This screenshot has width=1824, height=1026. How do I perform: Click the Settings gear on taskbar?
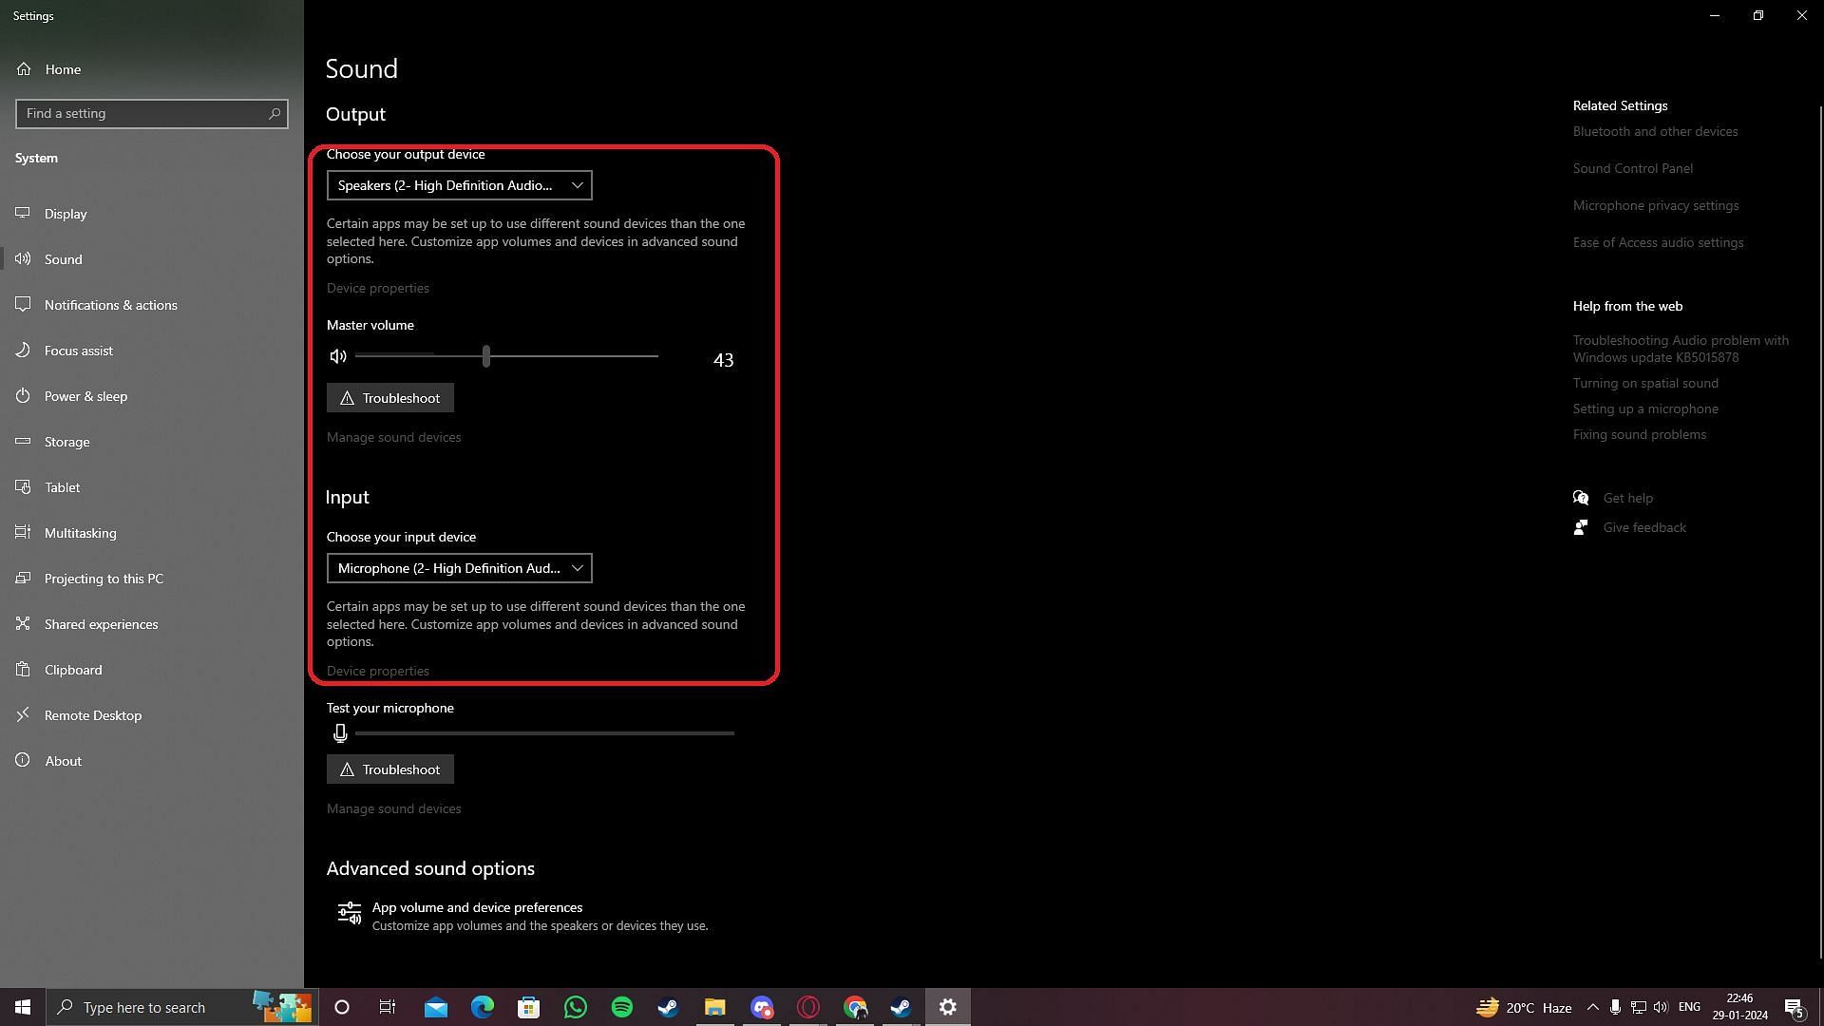(x=948, y=1007)
